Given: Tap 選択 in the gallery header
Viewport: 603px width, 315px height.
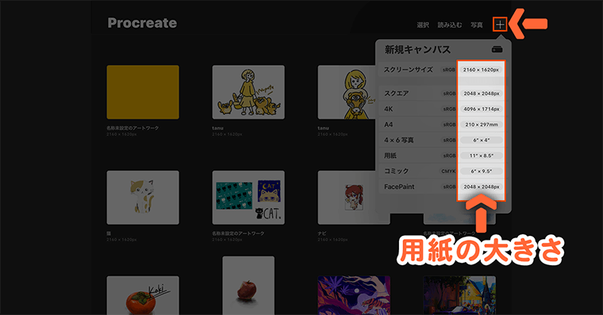Looking at the screenshot, I should point(423,25).
